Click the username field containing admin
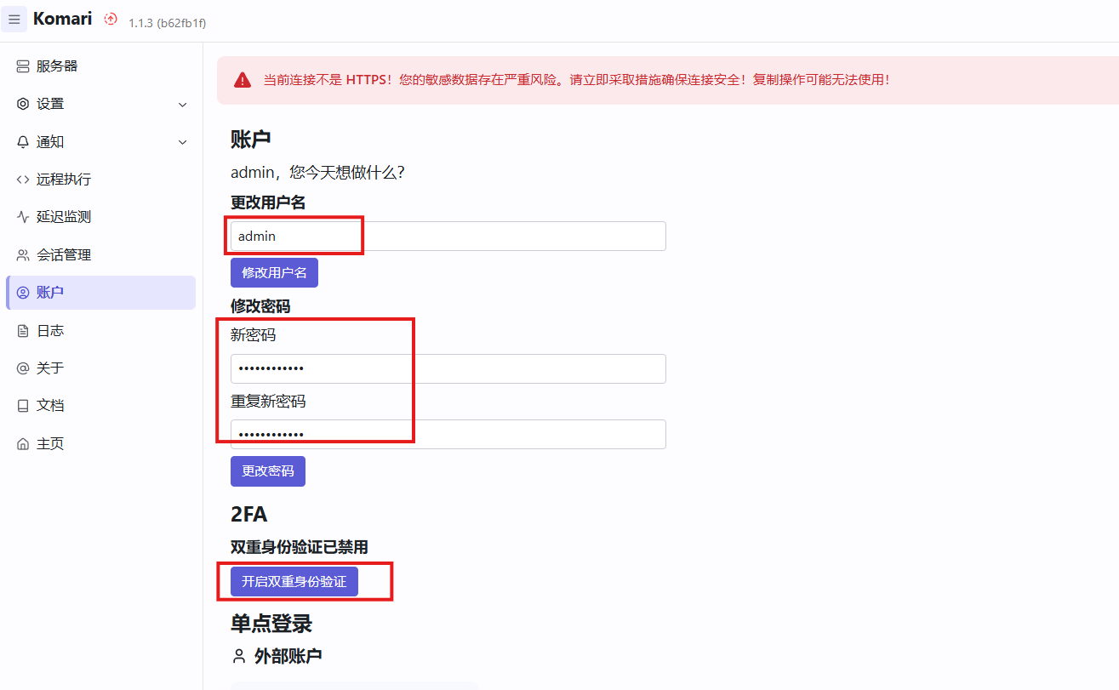Screen dimensions: 1119x690 (x=448, y=237)
